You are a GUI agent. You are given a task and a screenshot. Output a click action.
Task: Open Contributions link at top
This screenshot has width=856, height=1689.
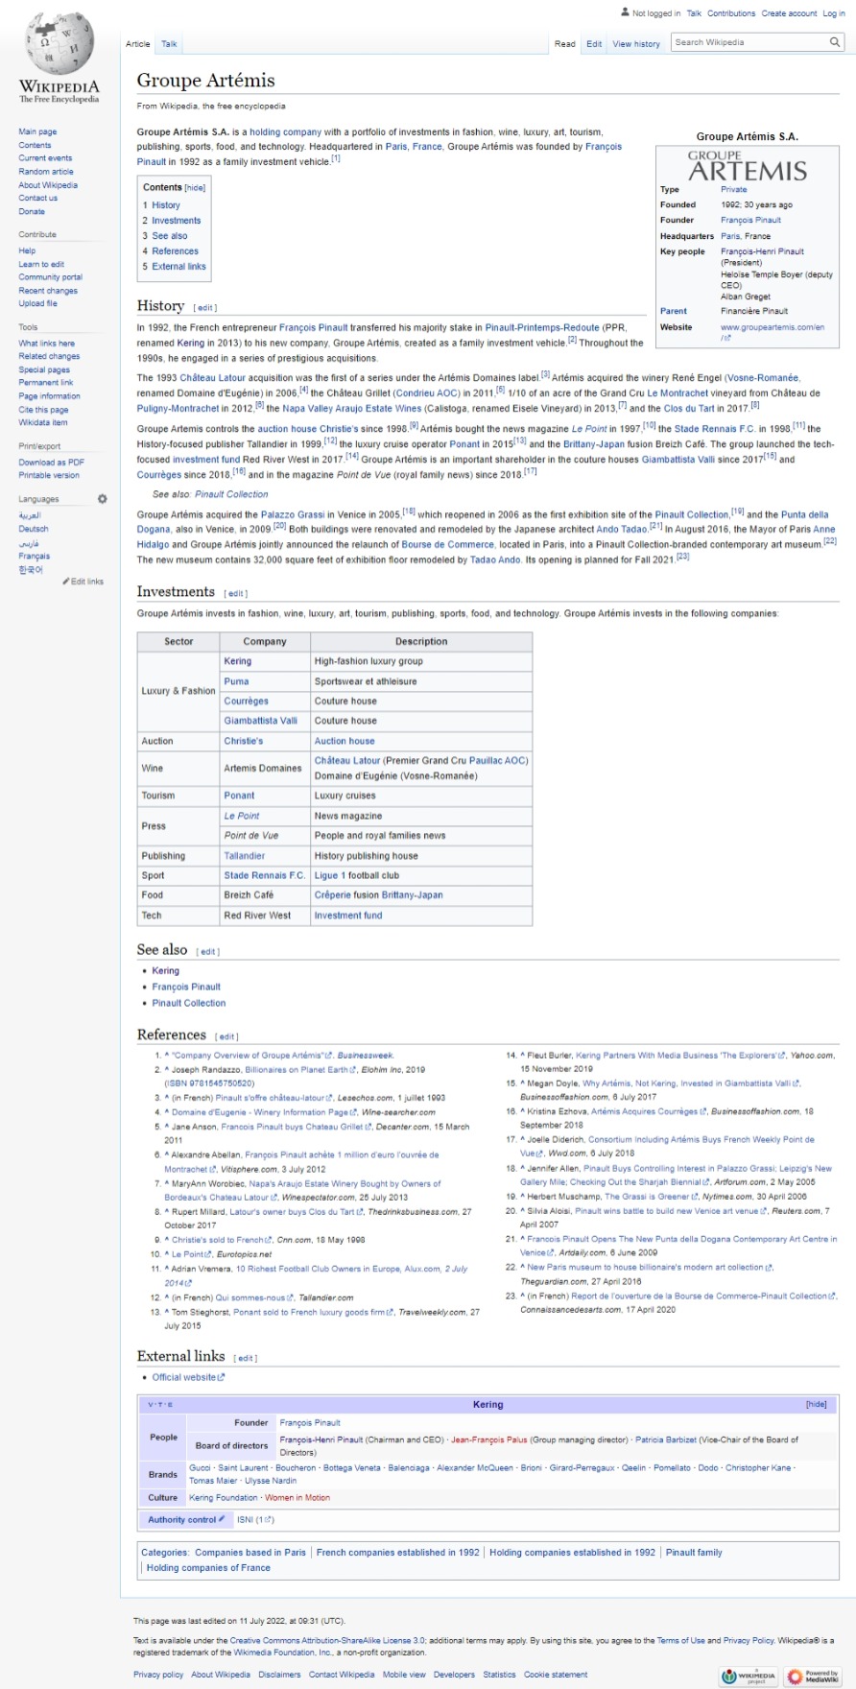pyautogui.click(x=731, y=13)
